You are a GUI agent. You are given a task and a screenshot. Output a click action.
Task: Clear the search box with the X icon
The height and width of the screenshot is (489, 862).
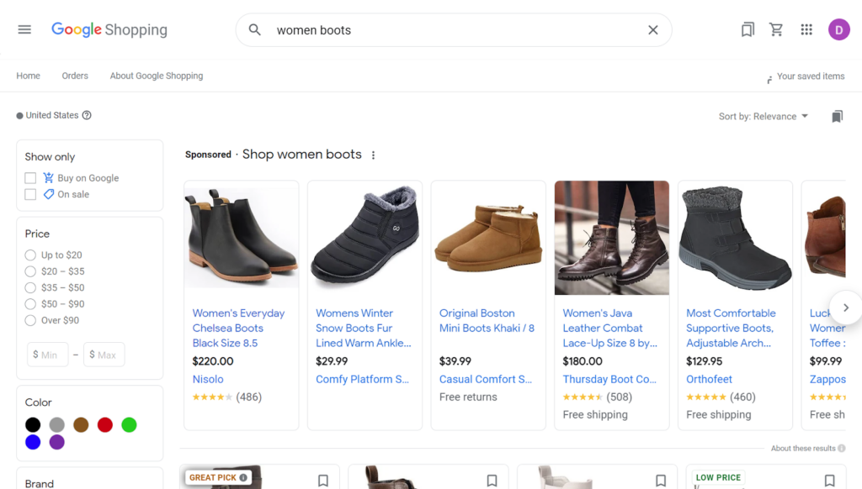(652, 29)
